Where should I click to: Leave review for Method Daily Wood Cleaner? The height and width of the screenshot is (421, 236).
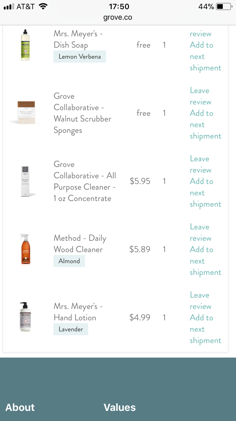tap(200, 233)
